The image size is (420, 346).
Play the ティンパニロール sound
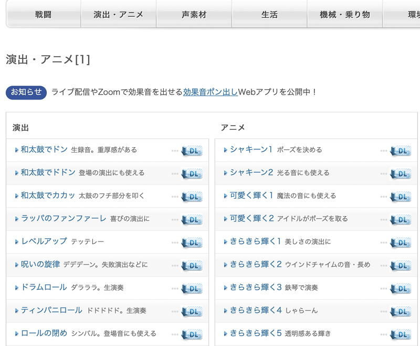(51, 310)
